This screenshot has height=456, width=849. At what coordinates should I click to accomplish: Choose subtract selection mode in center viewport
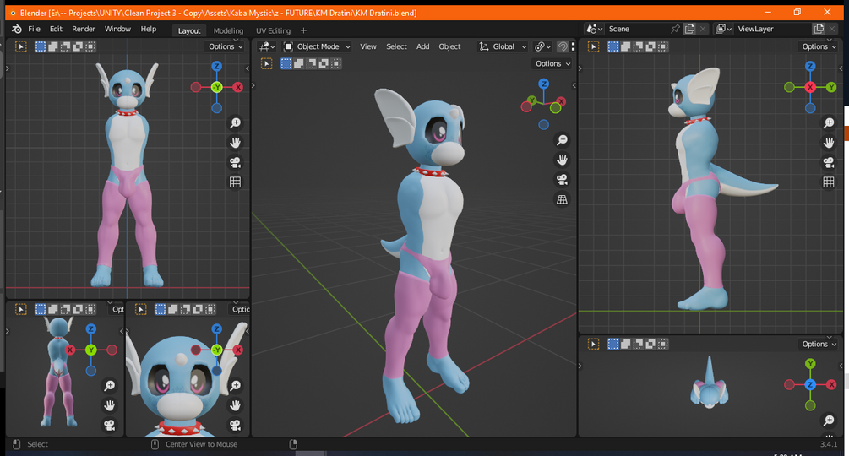point(311,64)
